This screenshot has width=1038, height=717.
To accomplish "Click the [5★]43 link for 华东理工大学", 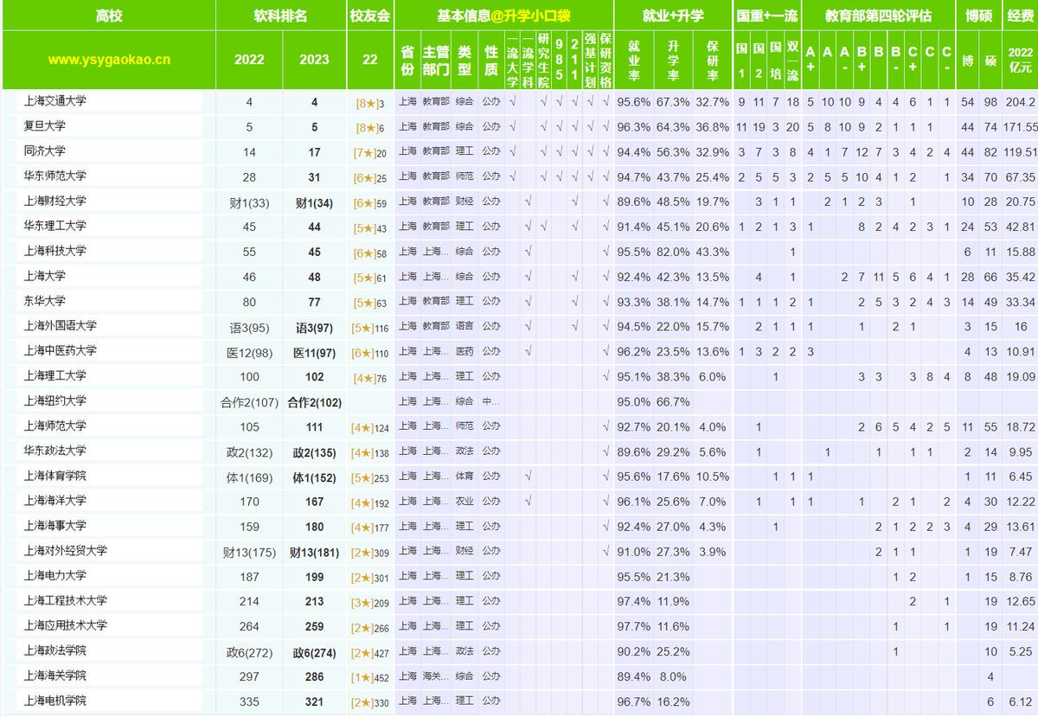I will pos(367,226).
